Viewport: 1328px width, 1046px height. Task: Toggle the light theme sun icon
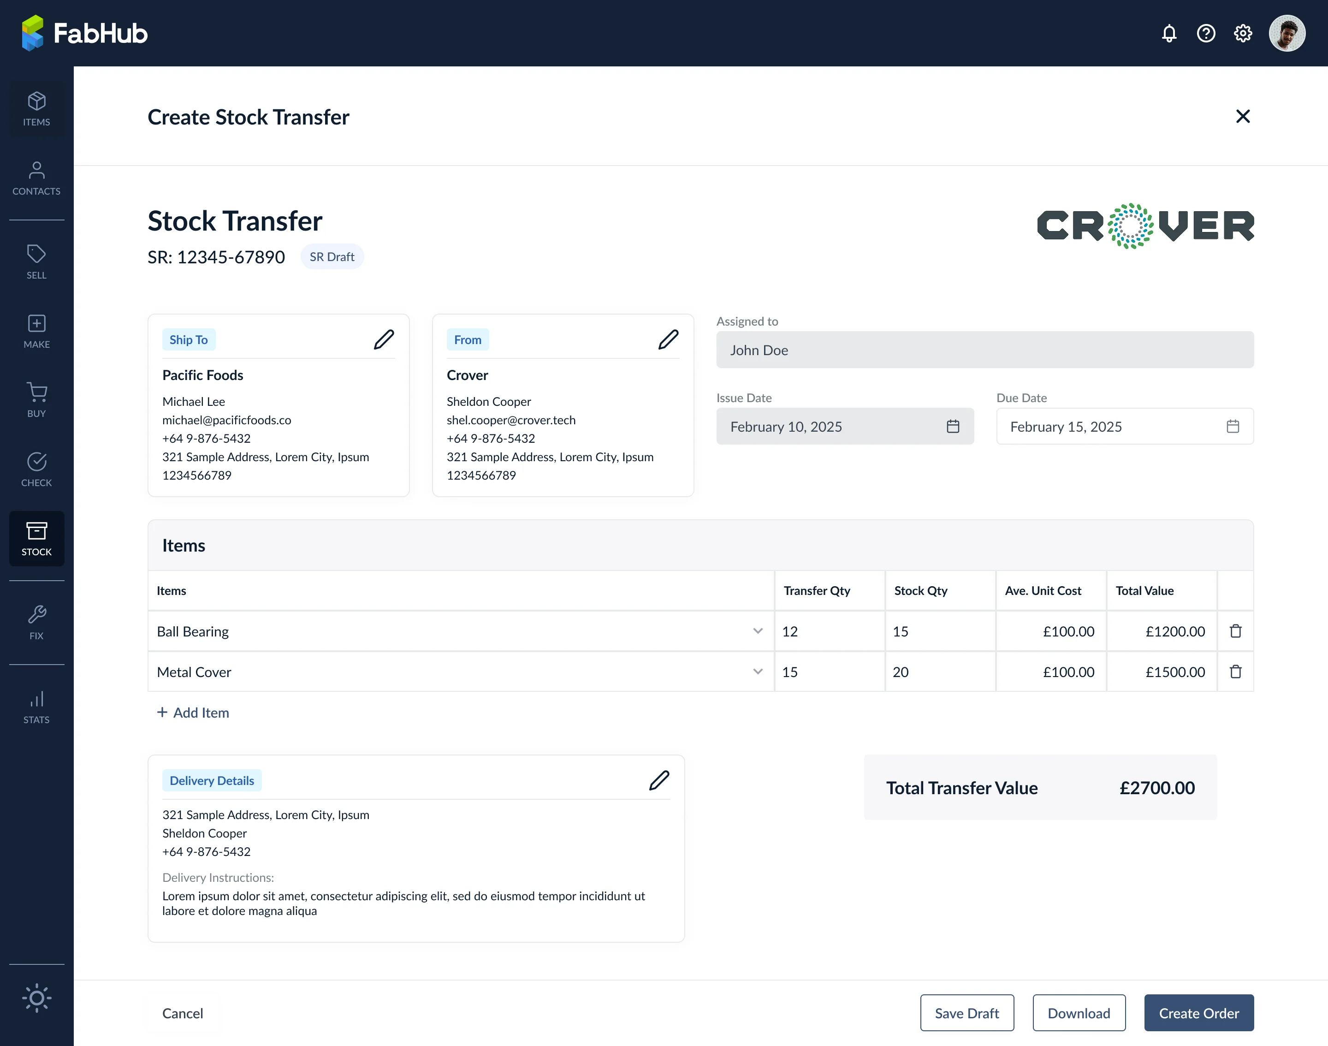[37, 998]
